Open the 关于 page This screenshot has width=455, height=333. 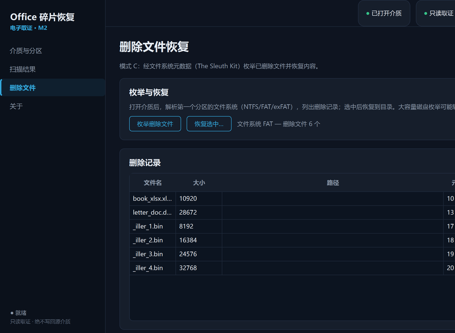52,106
